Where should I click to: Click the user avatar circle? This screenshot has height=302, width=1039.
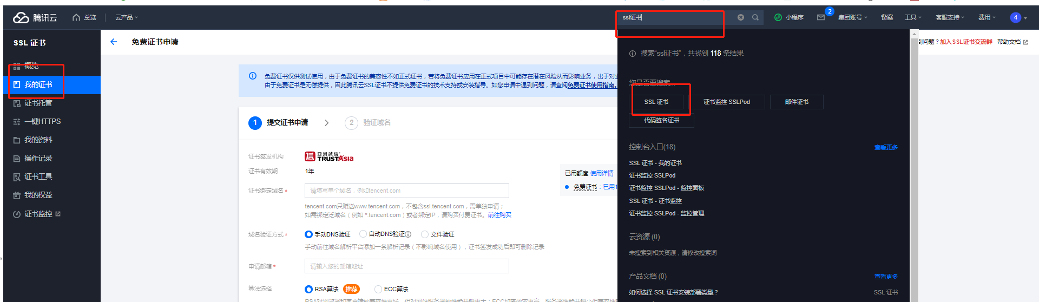(x=1015, y=17)
